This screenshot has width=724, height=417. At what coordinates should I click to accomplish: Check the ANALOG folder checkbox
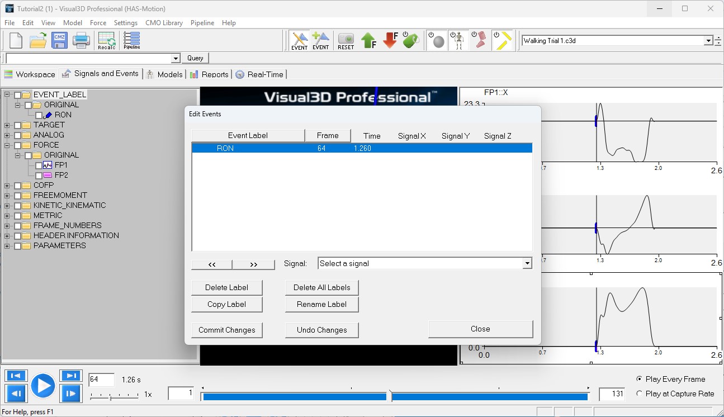(x=18, y=135)
